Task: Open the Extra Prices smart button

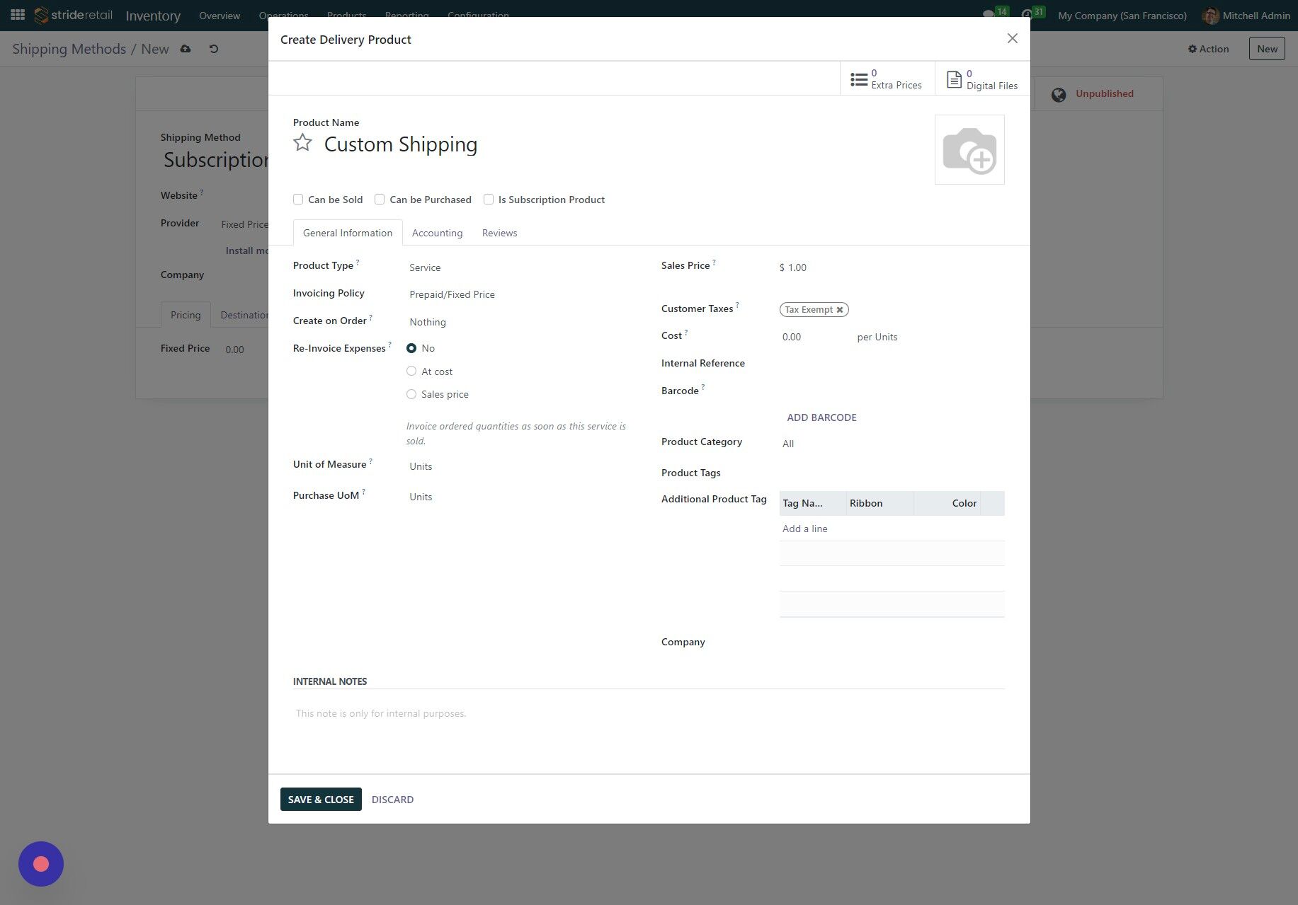Action: 887,78
